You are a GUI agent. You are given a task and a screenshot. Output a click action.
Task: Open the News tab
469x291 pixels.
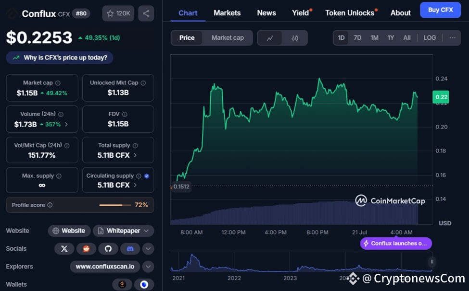tap(266, 13)
